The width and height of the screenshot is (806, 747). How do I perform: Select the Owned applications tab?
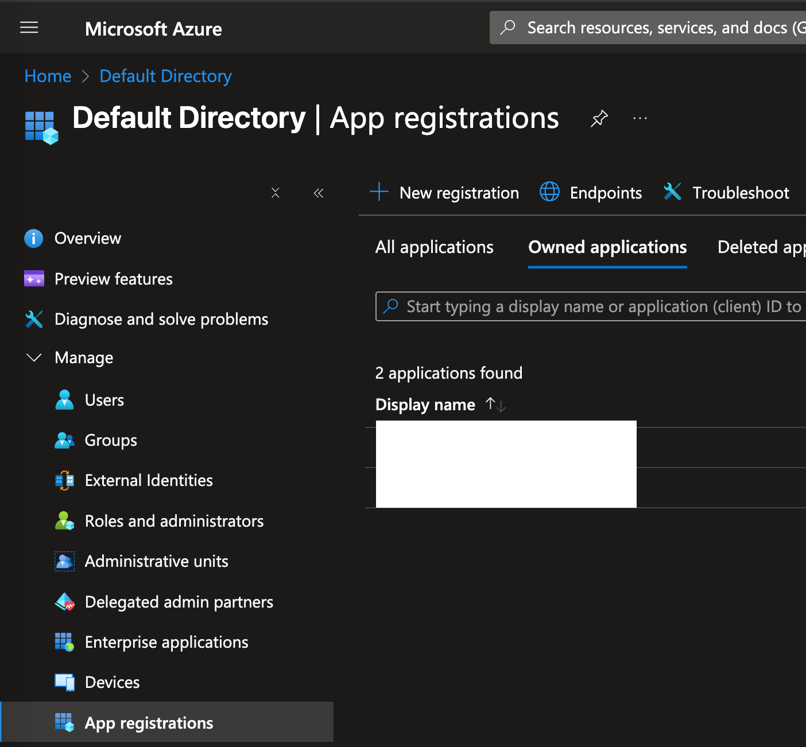click(607, 247)
